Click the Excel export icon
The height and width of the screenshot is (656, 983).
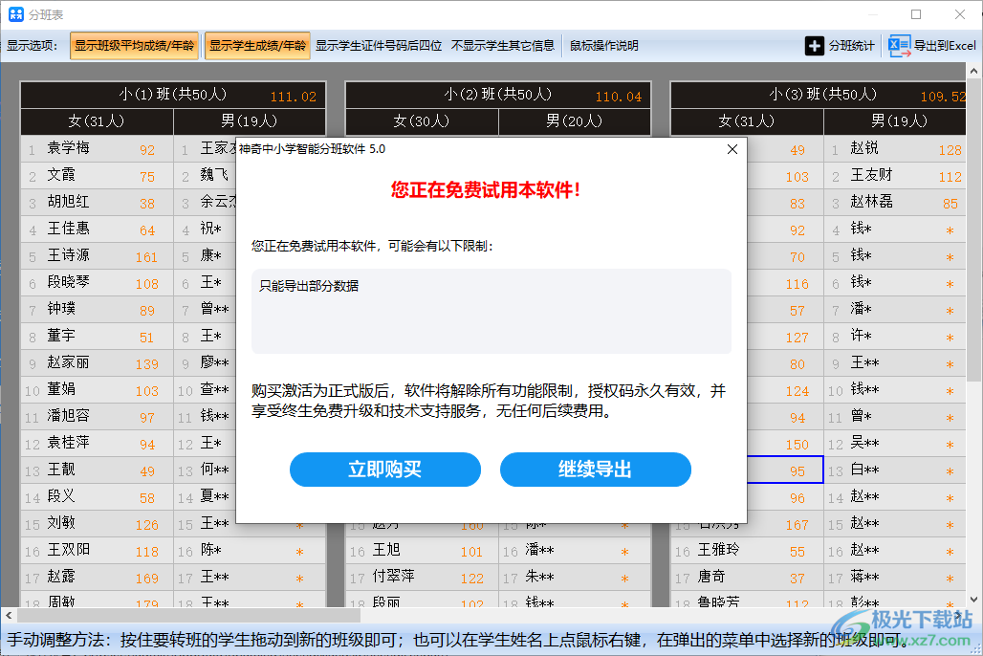click(900, 46)
